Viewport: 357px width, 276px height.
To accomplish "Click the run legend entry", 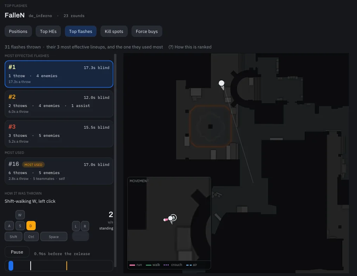I will [x=136, y=265].
